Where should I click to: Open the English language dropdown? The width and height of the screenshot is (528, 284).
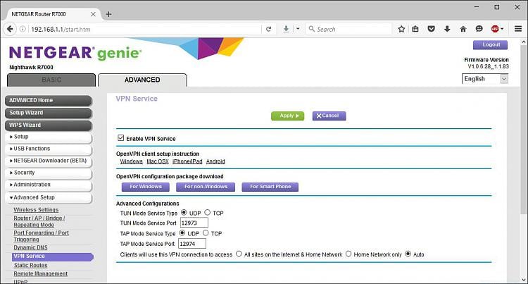485,79
